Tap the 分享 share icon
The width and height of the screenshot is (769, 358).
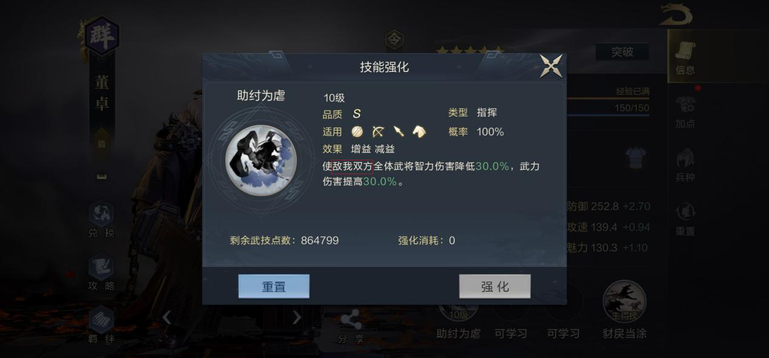[x=351, y=327]
